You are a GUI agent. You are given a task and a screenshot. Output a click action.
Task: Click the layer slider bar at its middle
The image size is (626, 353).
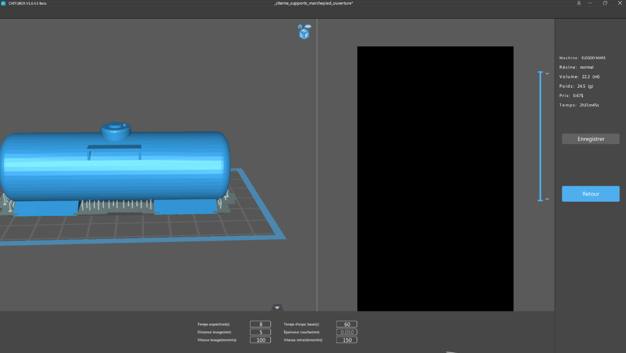point(540,136)
